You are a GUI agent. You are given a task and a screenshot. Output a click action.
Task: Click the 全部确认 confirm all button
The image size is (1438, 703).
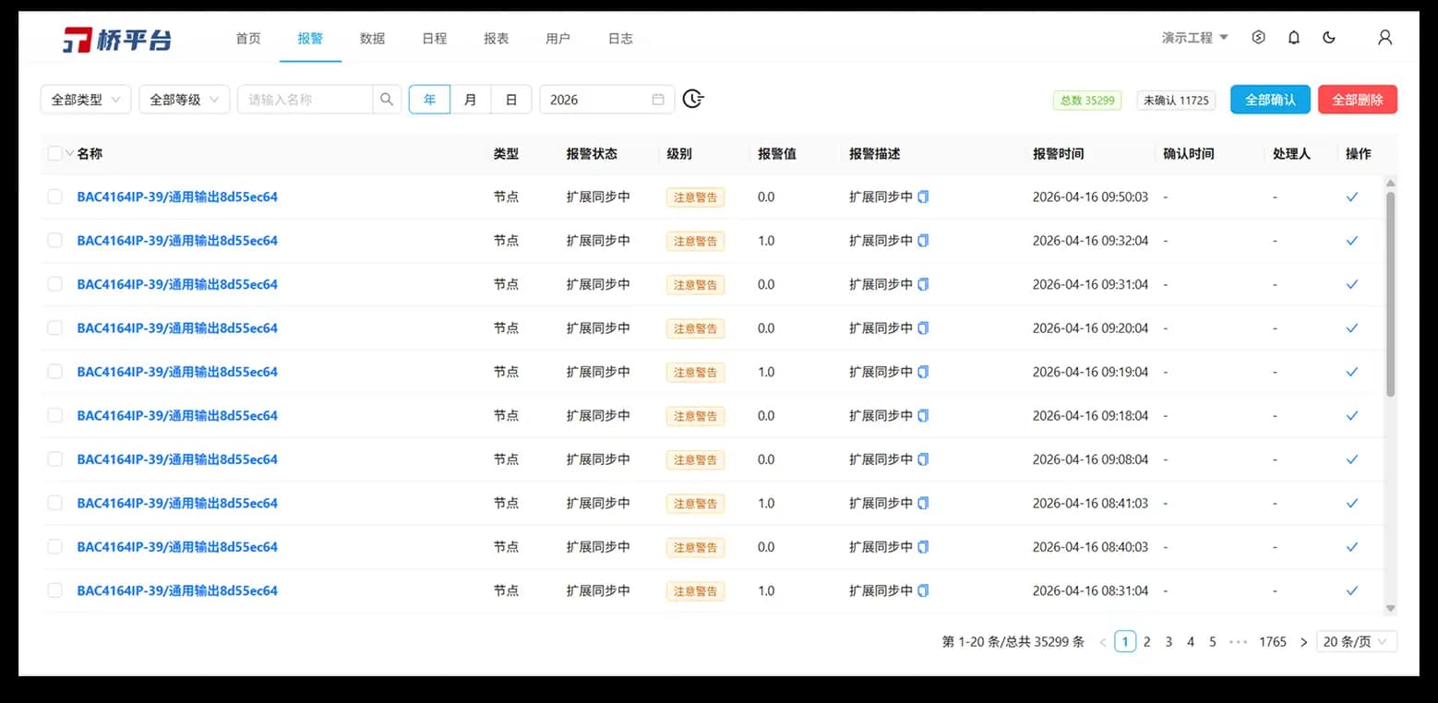tap(1270, 100)
